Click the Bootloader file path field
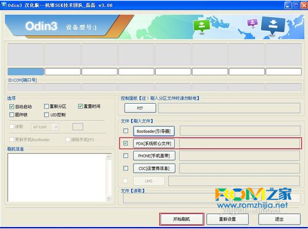The width and height of the screenshot is (308, 229). tap(240, 131)
